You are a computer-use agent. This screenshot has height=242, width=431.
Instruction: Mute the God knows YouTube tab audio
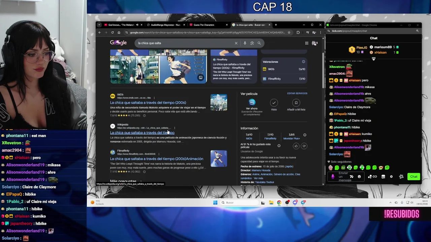[x=137, y=25]
